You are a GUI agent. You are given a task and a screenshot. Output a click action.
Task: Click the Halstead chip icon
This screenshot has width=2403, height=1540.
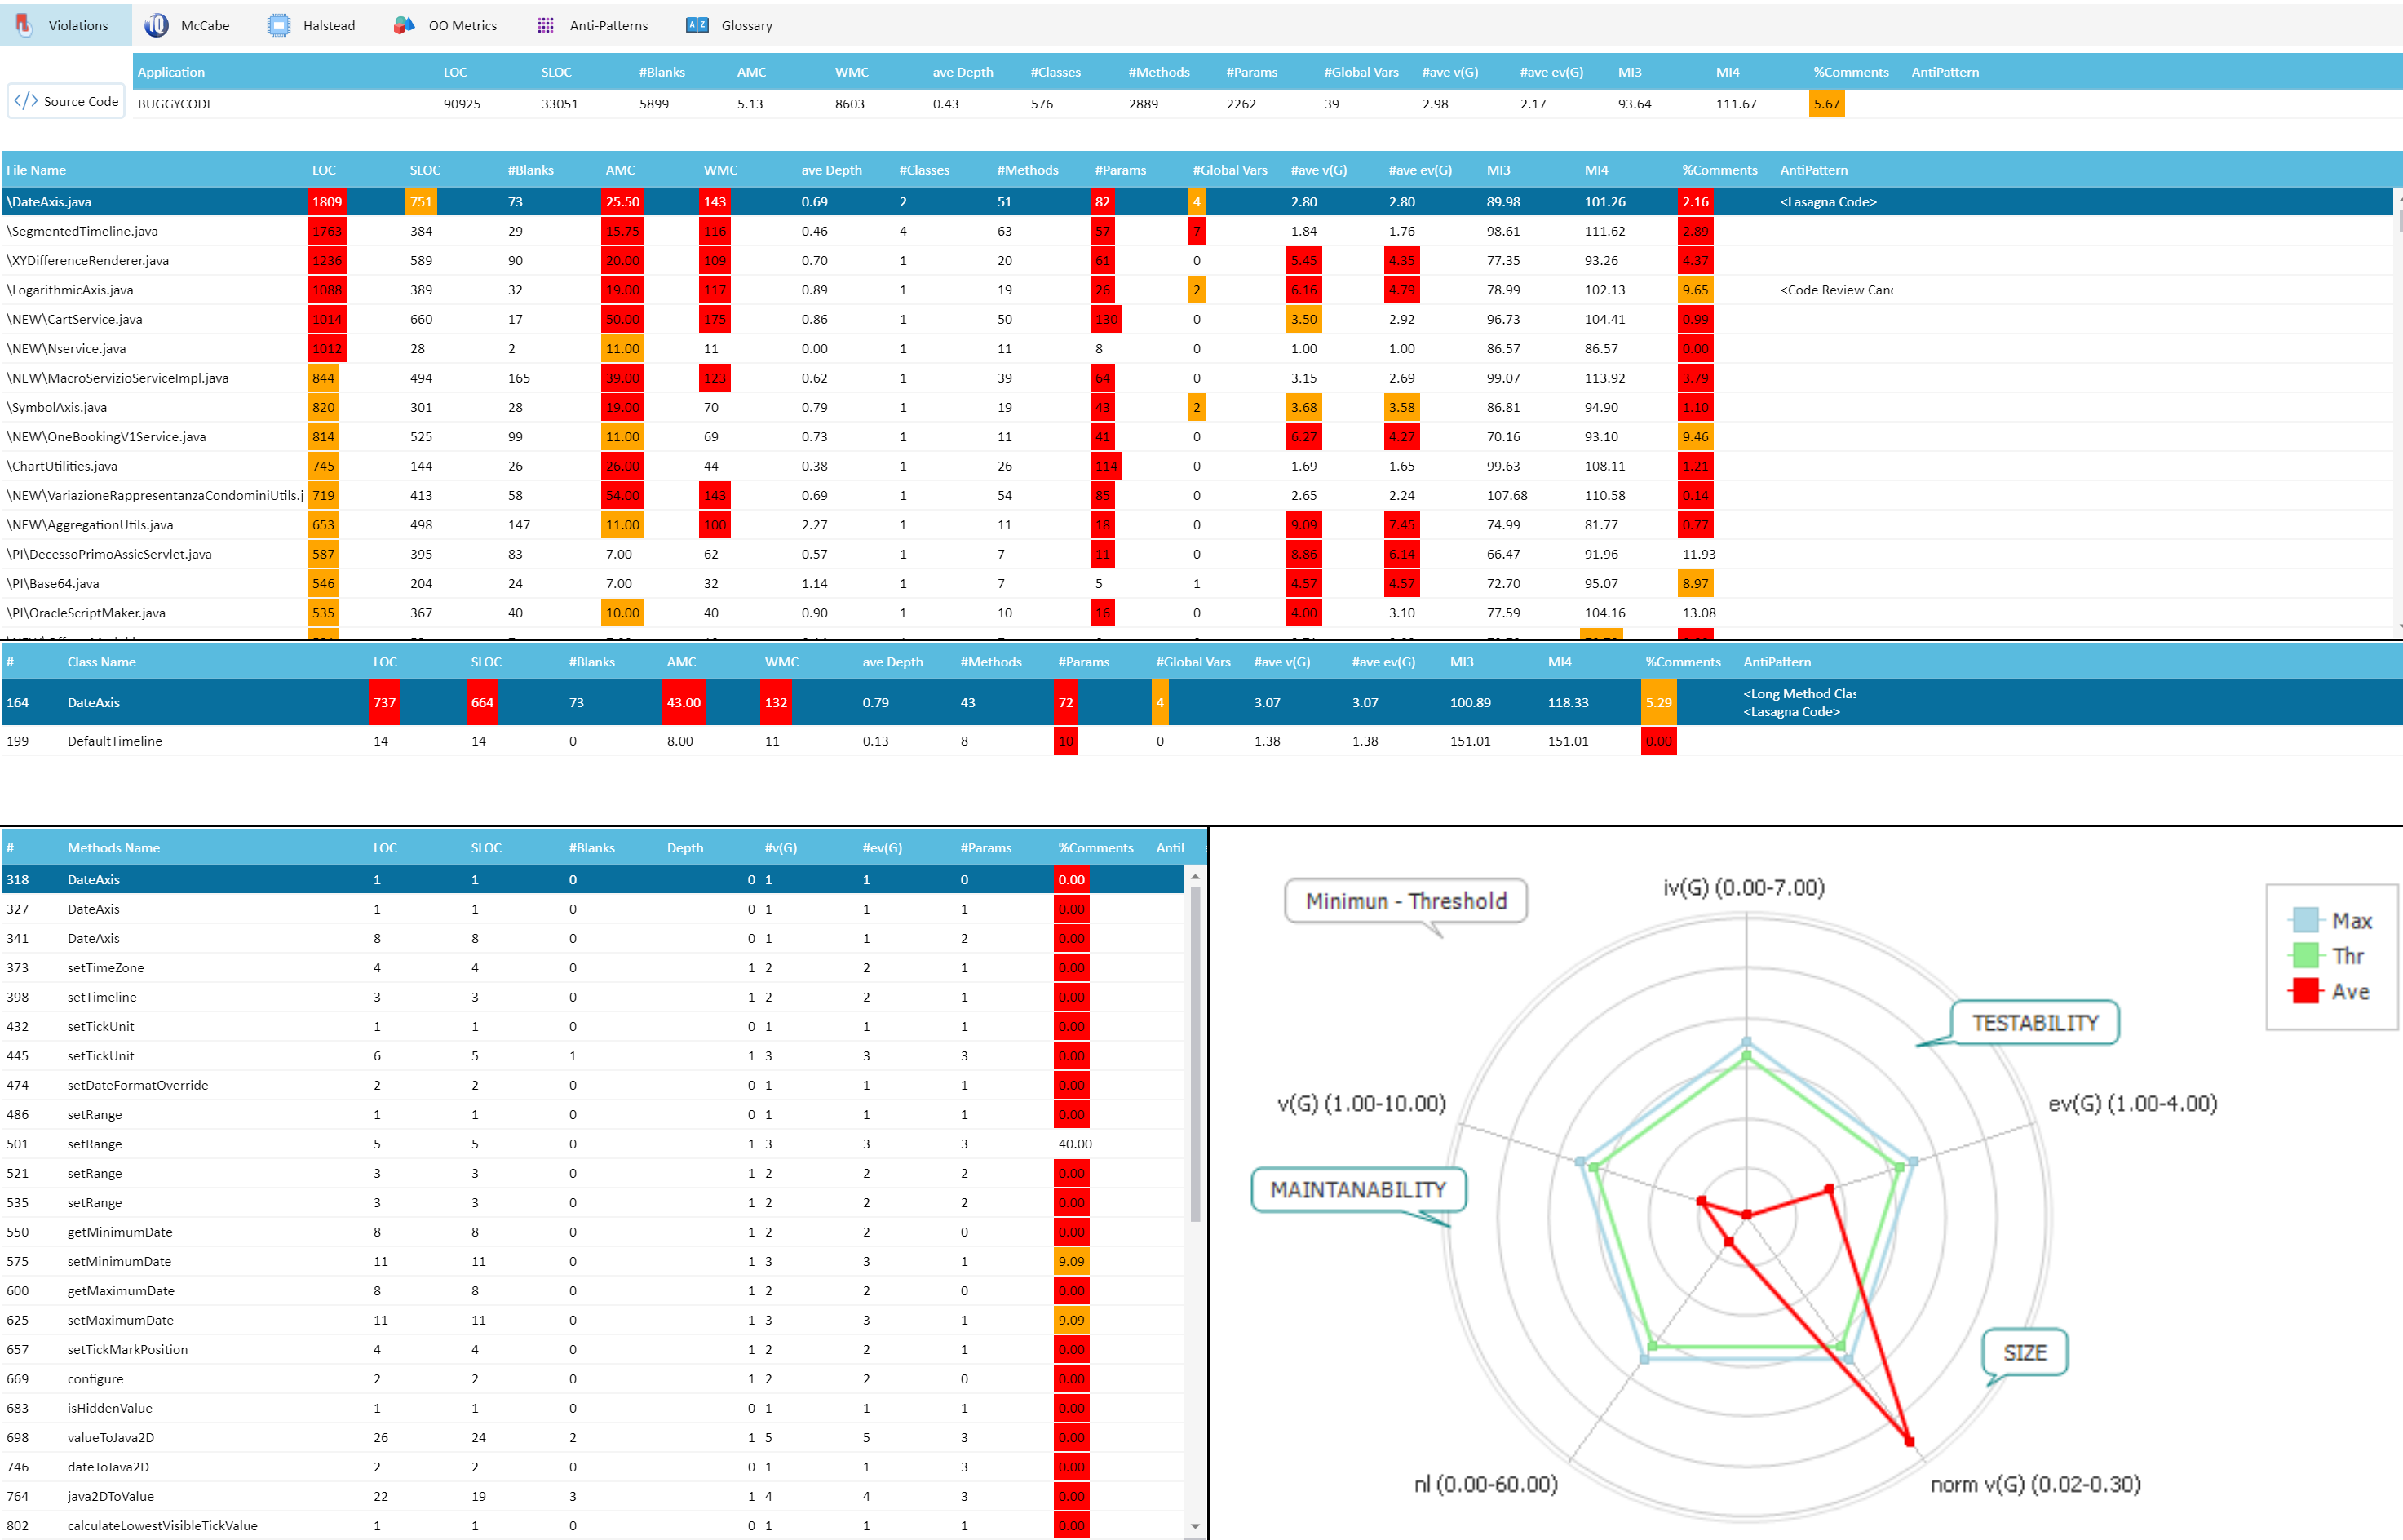click(279, 25)
